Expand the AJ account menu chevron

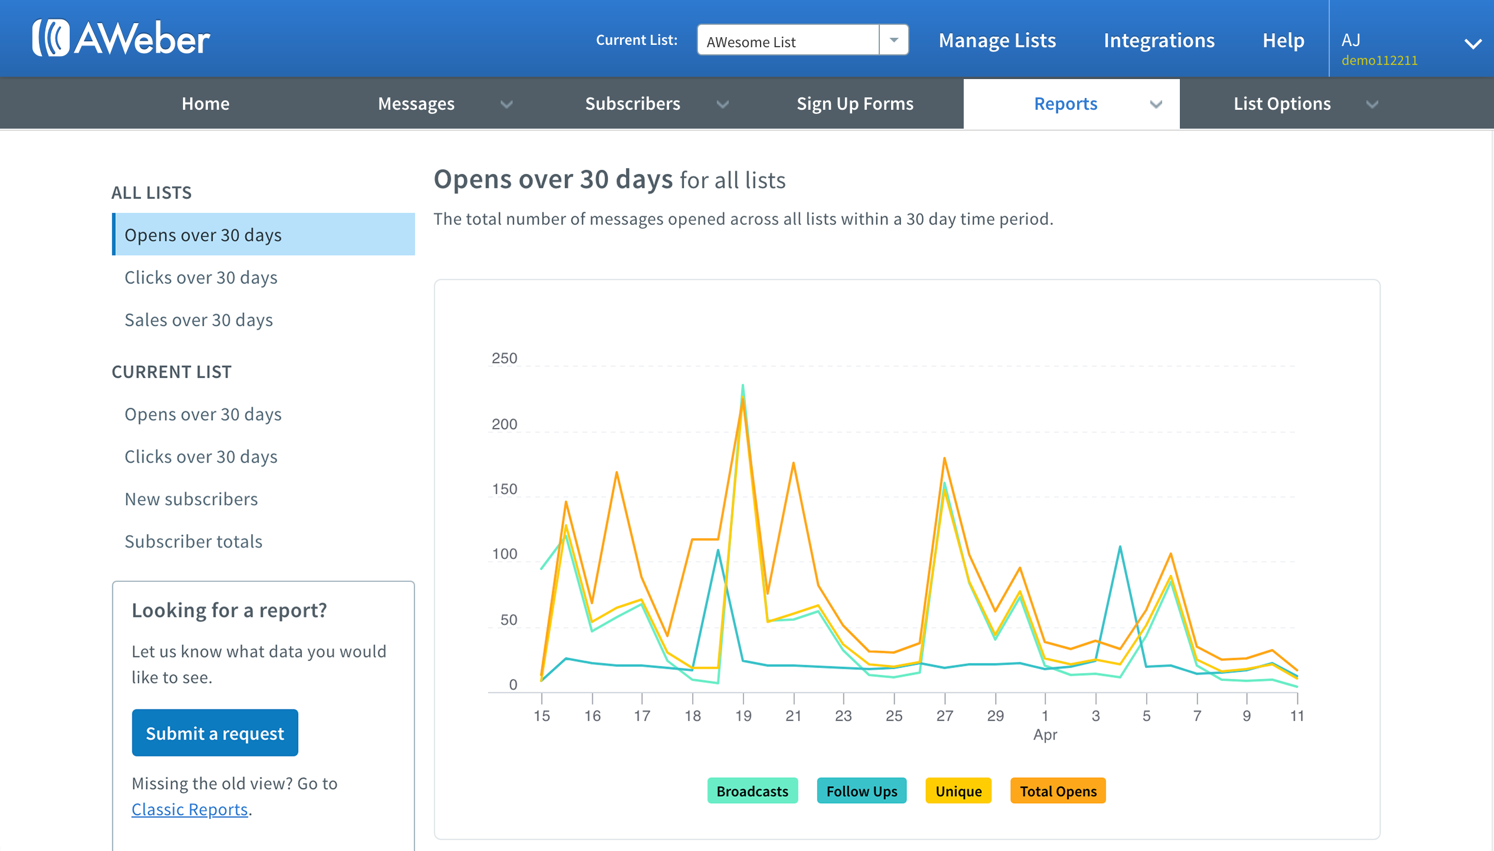click(1473, 44)
